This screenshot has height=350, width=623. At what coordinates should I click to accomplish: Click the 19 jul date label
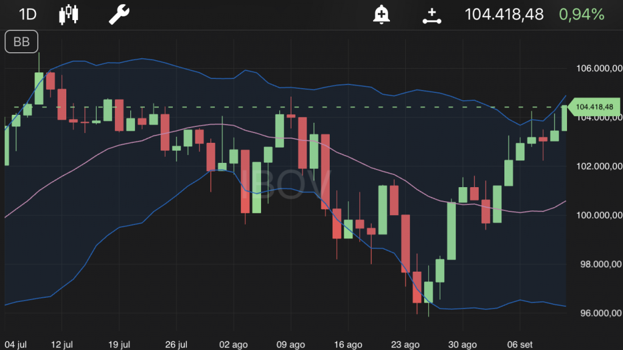(x=119, y=345)
